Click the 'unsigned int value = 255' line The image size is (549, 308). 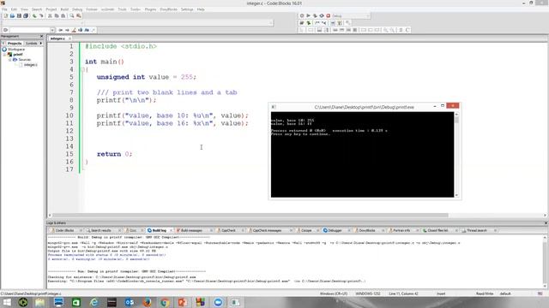click(147, 77)
